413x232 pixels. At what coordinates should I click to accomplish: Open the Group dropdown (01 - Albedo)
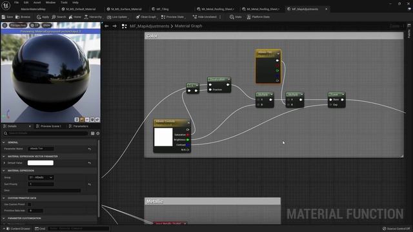click(41, 178)
